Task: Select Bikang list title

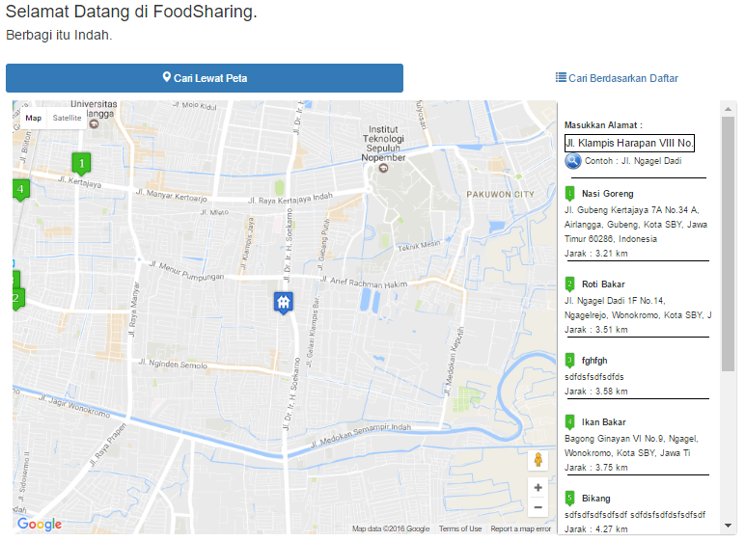Action: [x=595, y=499]
